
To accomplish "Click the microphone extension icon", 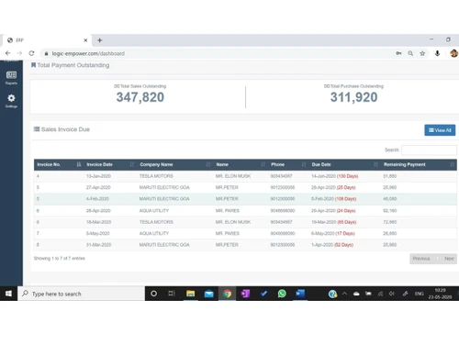I will click(437, 53).
